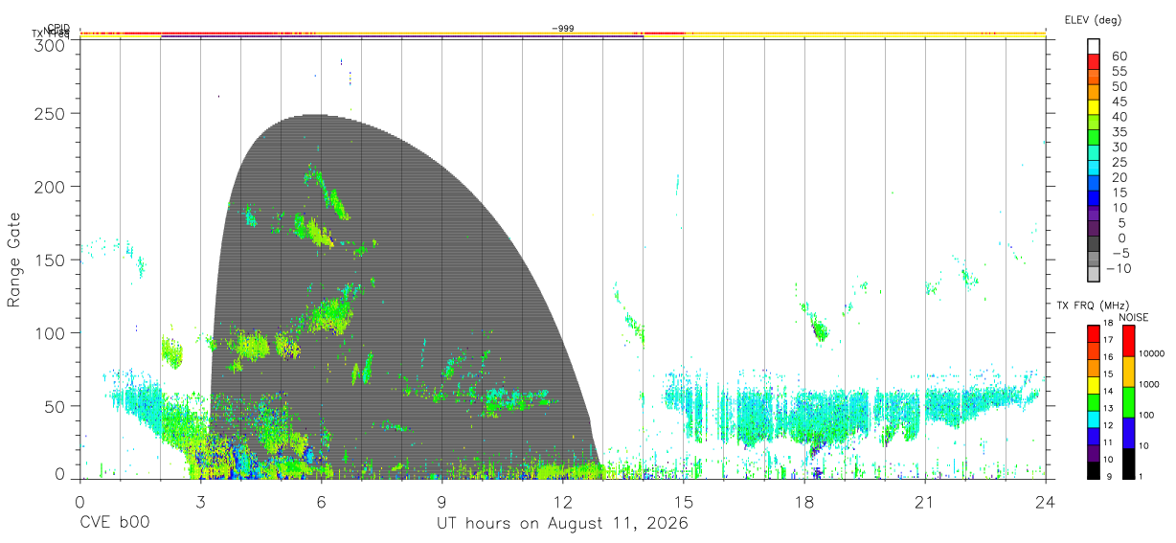The height and width of the screenshot is (543, 1176).
Task: Pick the blue 11–12 MHz TX FRQ swatch
Action: click(x=1094, y=436)
